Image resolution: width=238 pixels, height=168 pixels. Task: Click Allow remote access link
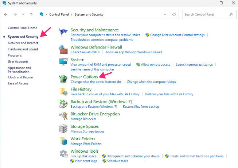(155, 65)
